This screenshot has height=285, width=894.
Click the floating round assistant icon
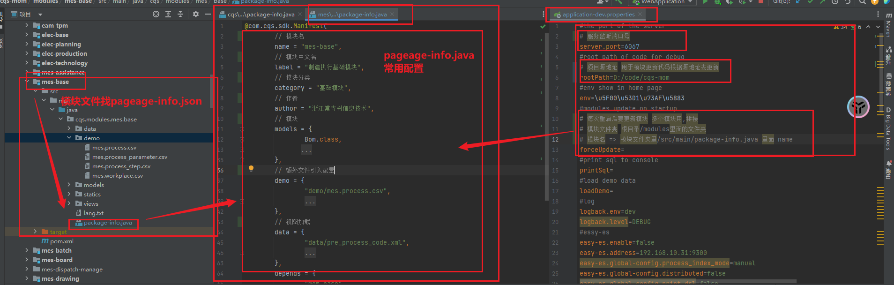[x=858, y=107]
